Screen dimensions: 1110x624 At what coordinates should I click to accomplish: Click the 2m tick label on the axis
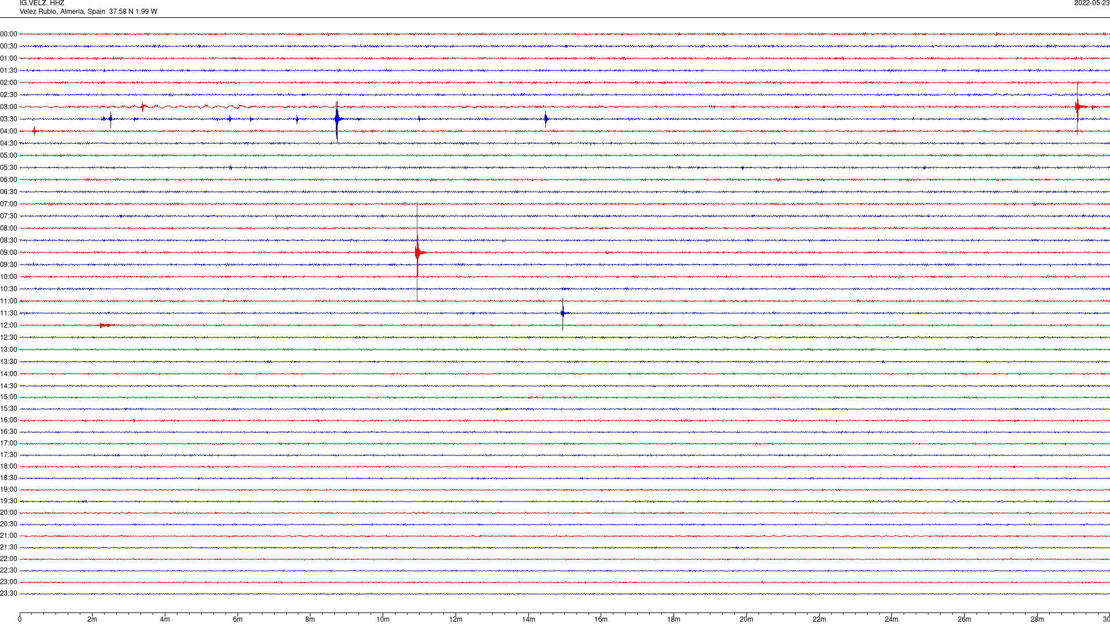pos(92,619)
